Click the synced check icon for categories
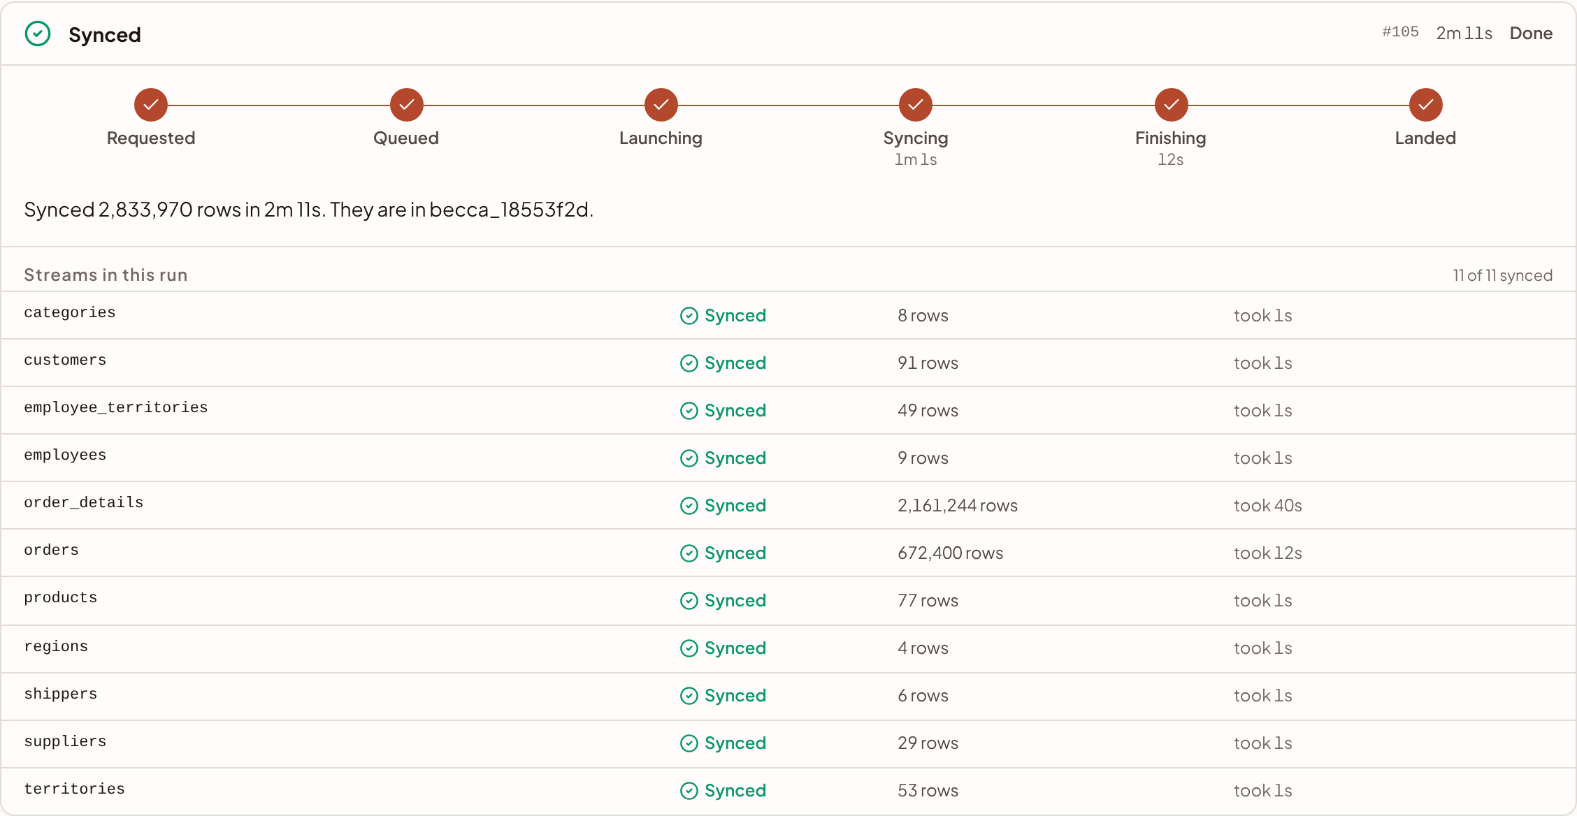Image resolution: width=1577 pixels, height=816 pixels. coord(689,316)
